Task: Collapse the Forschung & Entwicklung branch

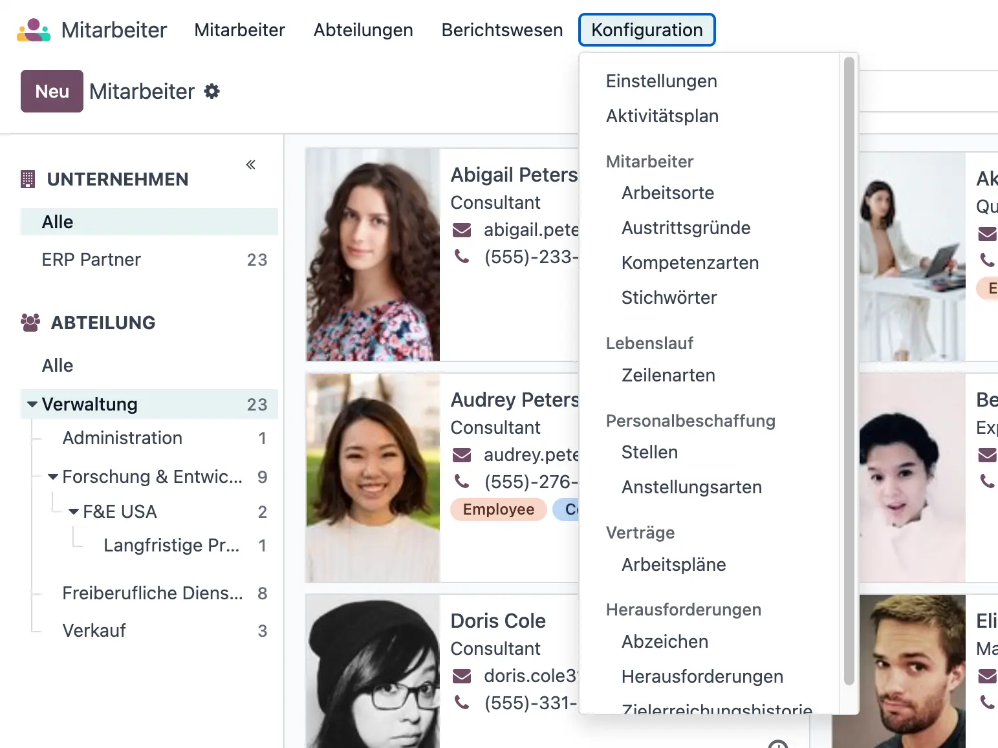Action: 53,476
